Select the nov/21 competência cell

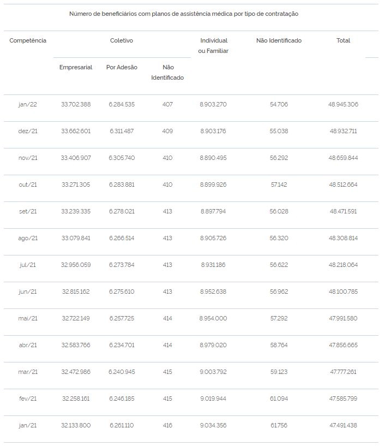coord(28,158)
